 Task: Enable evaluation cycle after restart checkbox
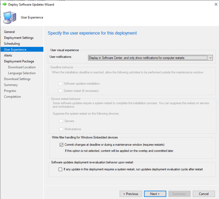click(x=60, y=169)
